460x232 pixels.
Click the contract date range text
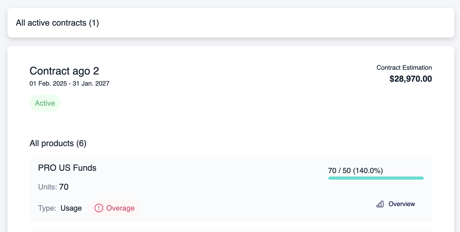[69, 83]
